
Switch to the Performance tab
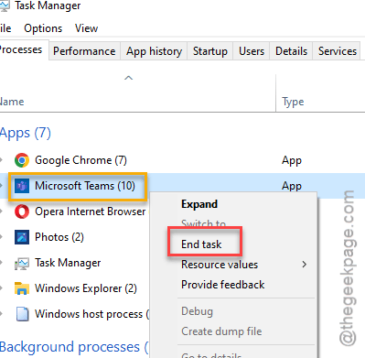(x=84, y=51)
